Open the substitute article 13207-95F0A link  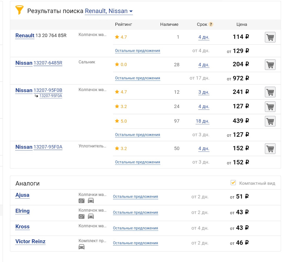51,96
